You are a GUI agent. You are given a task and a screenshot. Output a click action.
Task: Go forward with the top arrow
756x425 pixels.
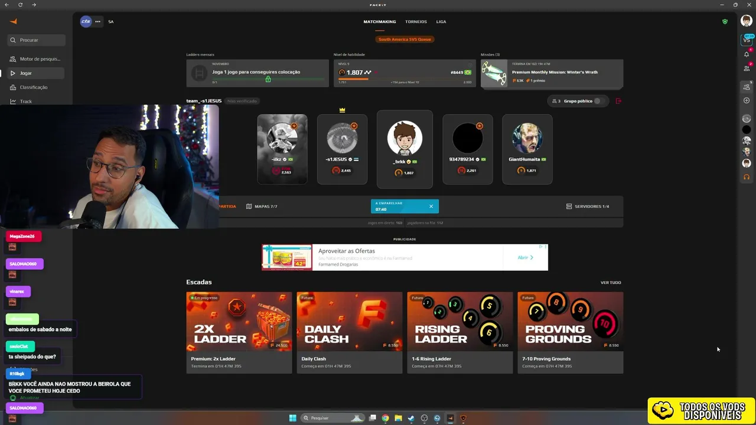coord(34,5)
